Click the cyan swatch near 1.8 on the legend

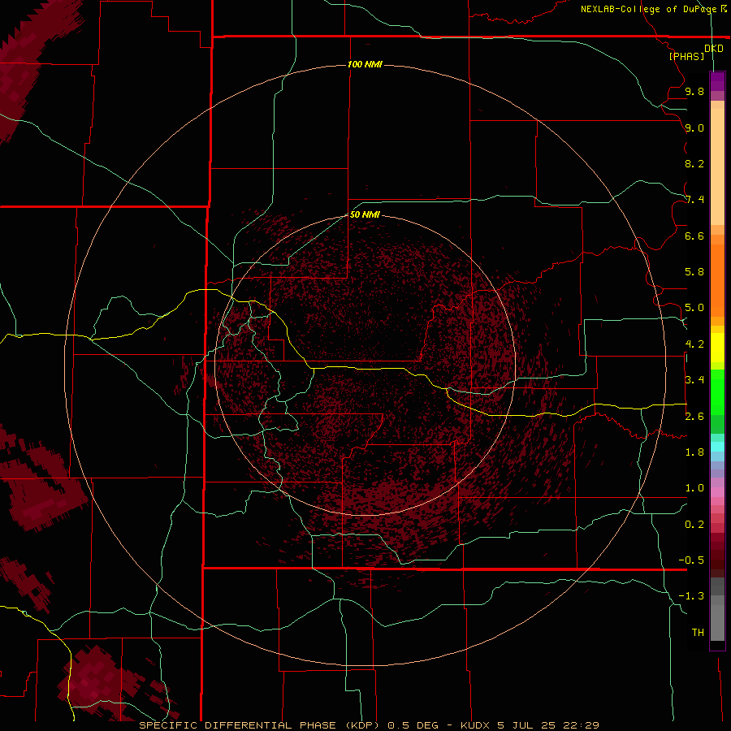pyautogui.click(x=717, y=447)
